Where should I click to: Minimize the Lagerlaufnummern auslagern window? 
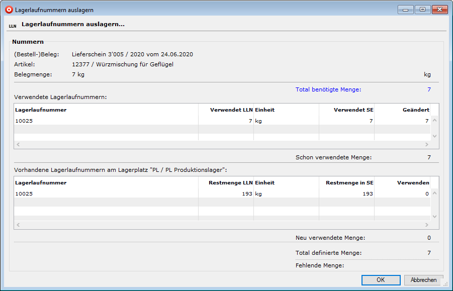pos(405,9)
